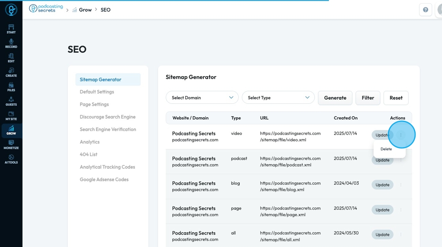This screenshot has height=247, width=442.
Task: Update the page sitemap row
Action: [x=382, y=210]
